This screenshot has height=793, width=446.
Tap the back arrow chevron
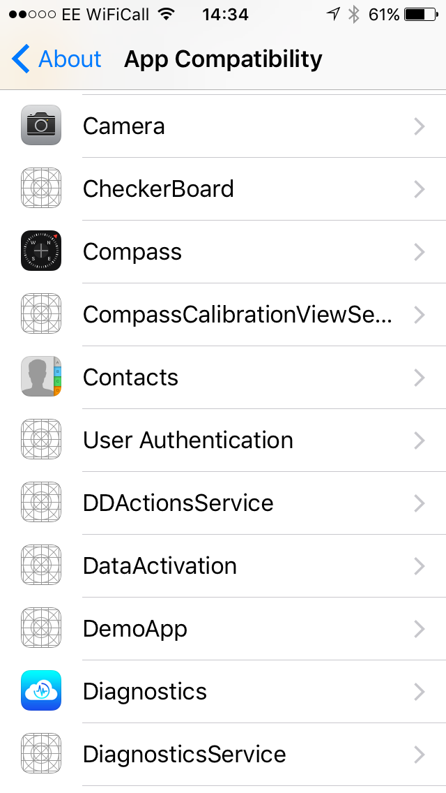[21, 59]
